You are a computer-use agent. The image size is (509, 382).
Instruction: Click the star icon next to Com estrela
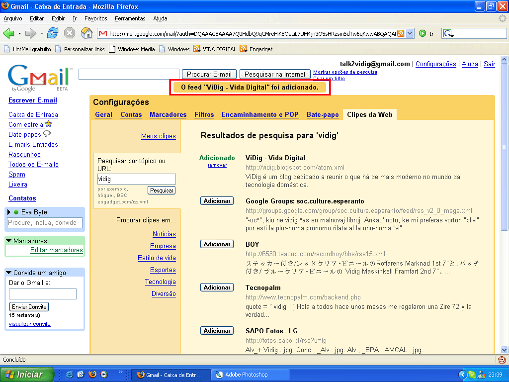pyautogui.click(x=49, y=124)
